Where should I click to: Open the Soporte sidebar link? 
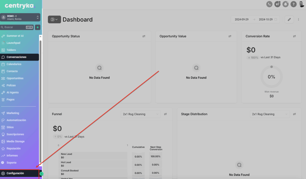11,163
